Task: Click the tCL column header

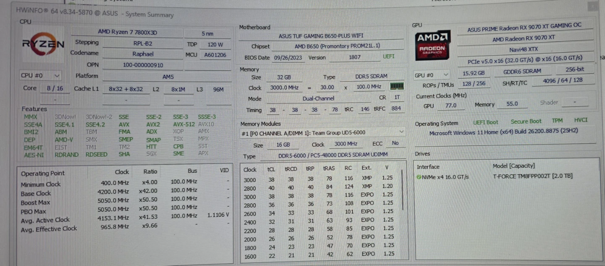Action: [271, 169]
